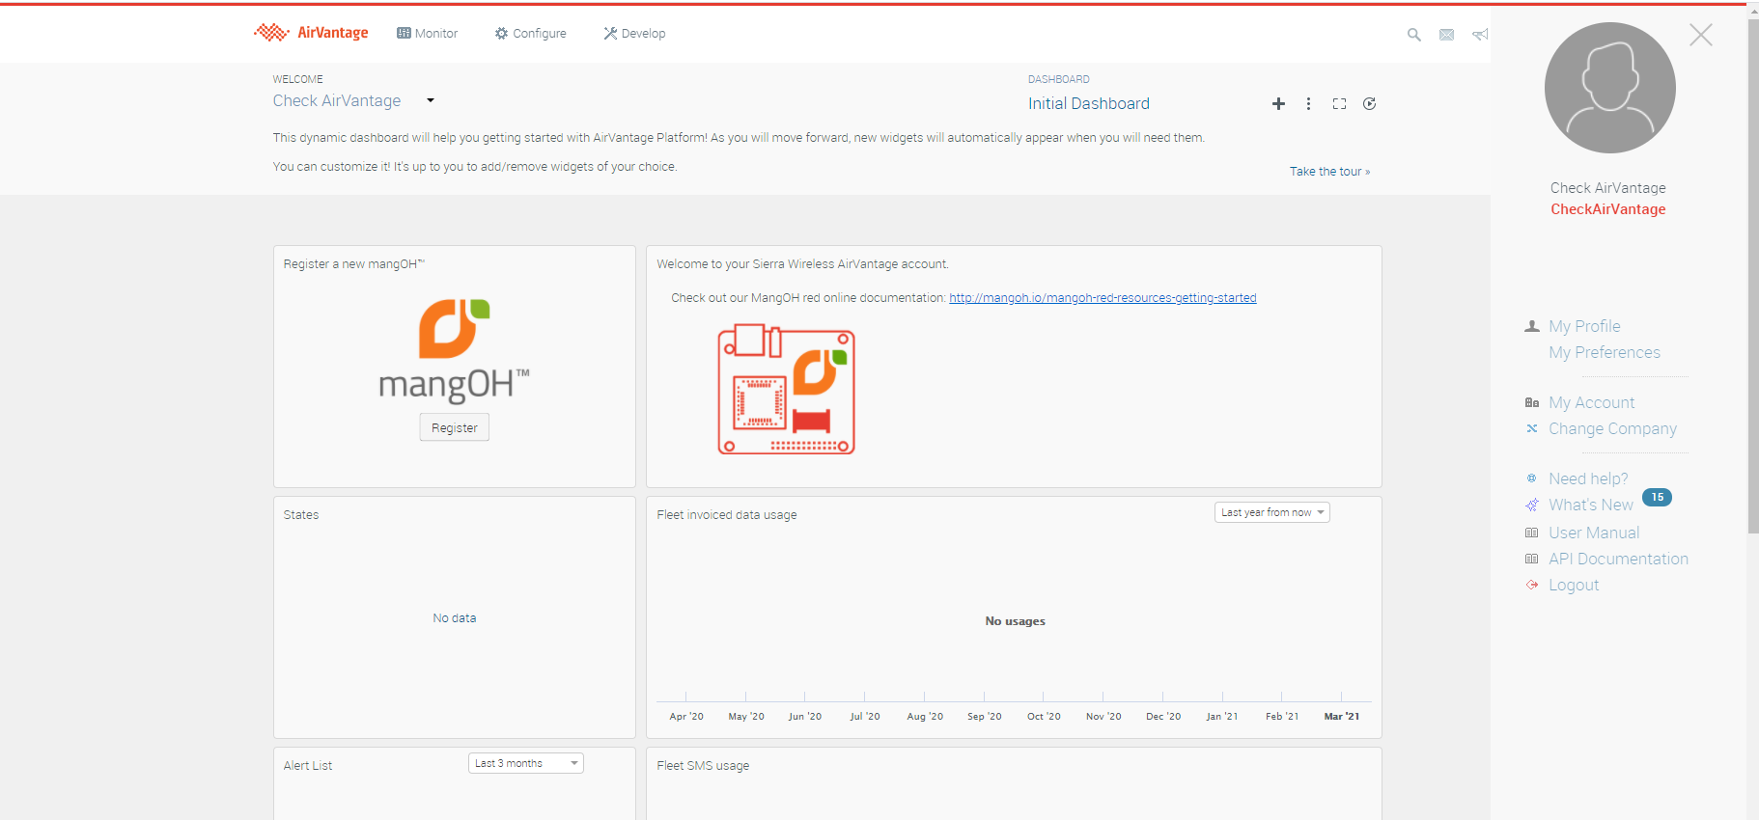
Task: Click the User Manual book icon
Action: 1532,533
